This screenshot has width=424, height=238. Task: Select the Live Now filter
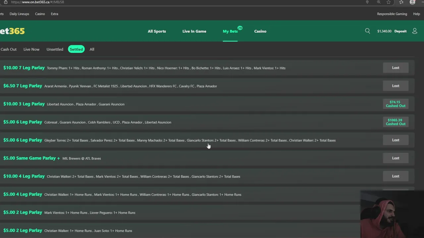[31, 49]
